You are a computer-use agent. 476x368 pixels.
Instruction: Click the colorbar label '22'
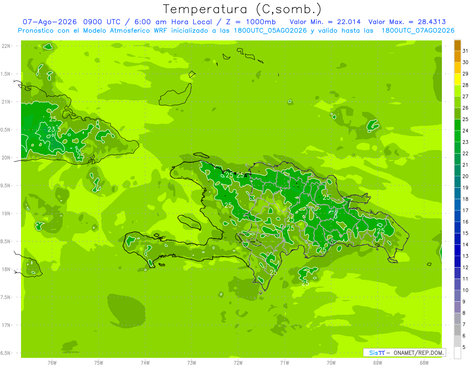click(465, 153)
